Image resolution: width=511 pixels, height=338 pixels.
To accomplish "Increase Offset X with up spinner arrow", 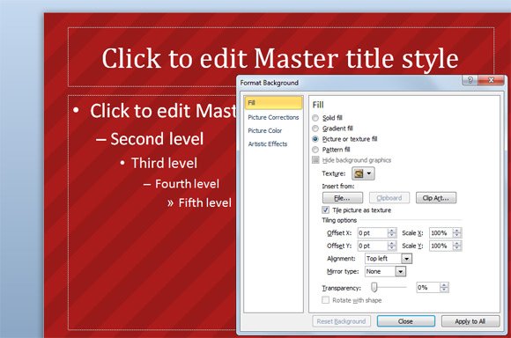I will coord(392,231).
